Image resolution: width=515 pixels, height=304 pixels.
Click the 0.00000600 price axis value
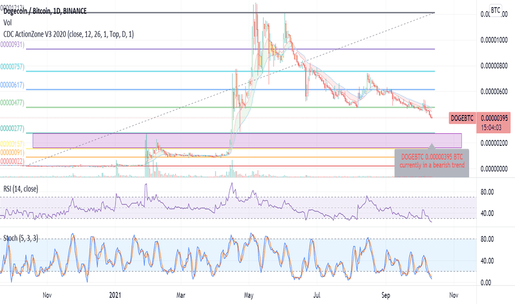pos(494,91)
